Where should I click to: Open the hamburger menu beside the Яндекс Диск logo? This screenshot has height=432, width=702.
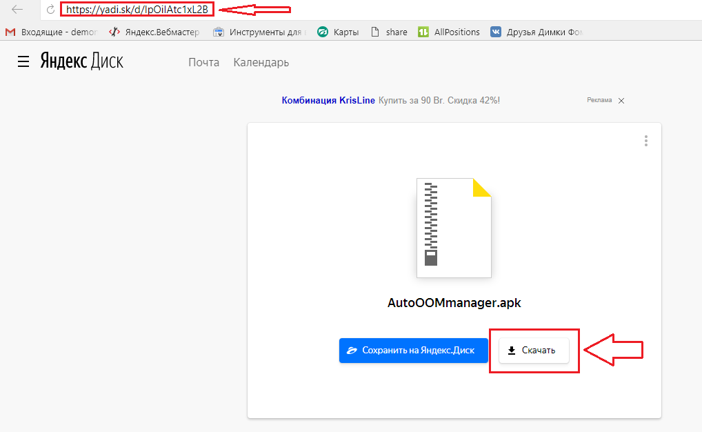[x=23, y=62]
